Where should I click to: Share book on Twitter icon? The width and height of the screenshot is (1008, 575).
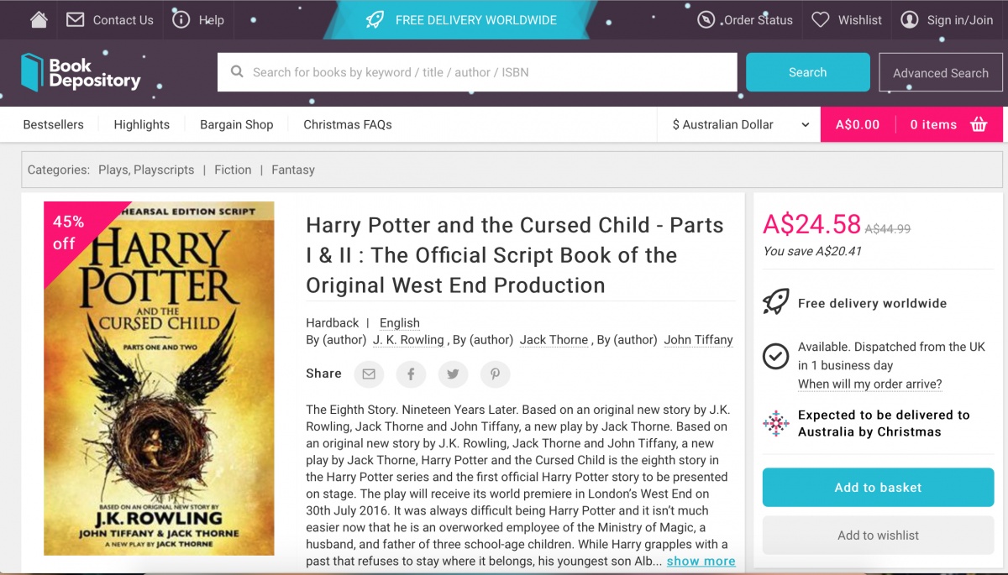point(453,374)
